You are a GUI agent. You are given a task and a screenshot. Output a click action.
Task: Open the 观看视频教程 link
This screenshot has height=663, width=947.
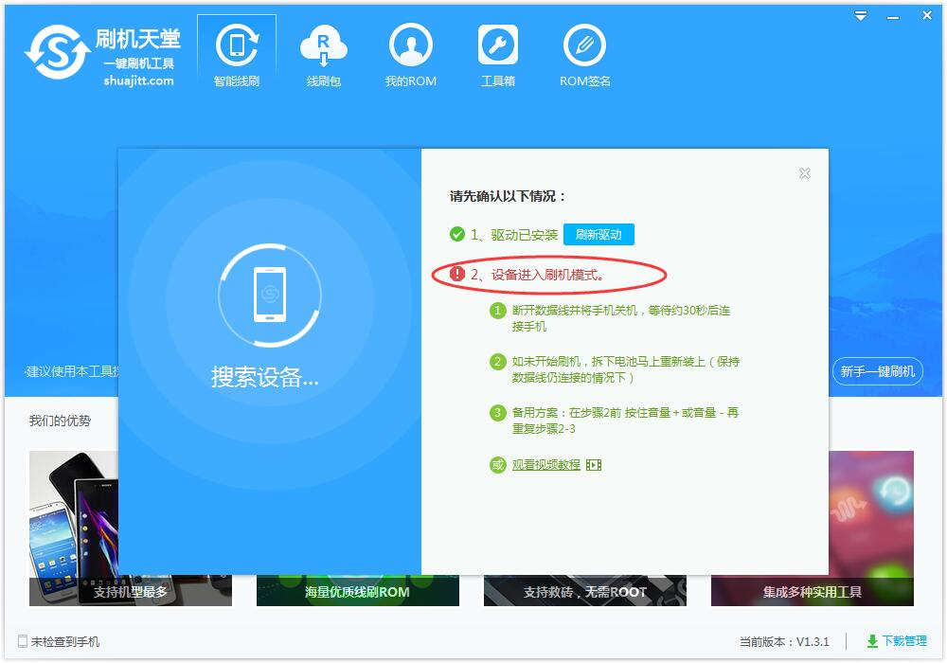546,464
